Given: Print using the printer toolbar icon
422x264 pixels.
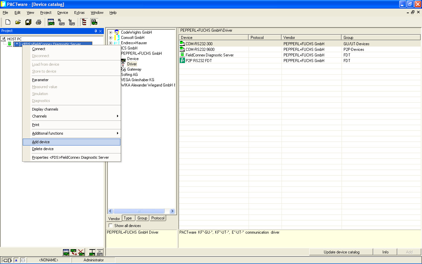Looking at the screenshot, I should click(39, 22).
